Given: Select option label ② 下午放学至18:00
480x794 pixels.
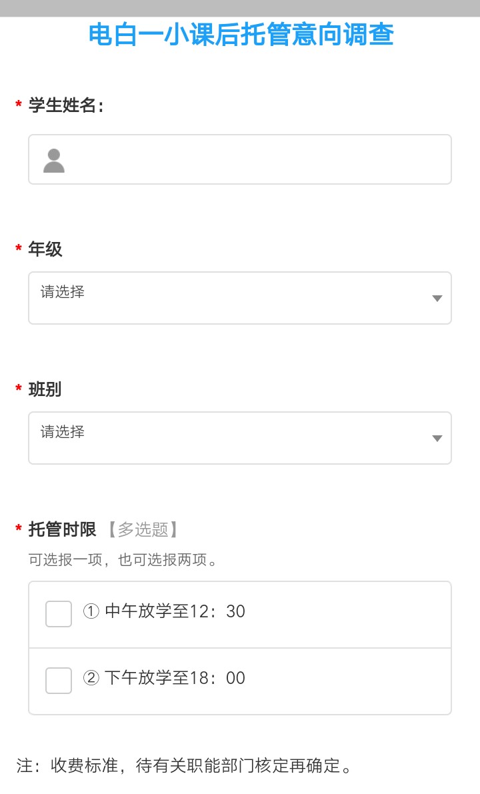Looking at the screenshot, I should pyautogui.click(x=164, y=679).
